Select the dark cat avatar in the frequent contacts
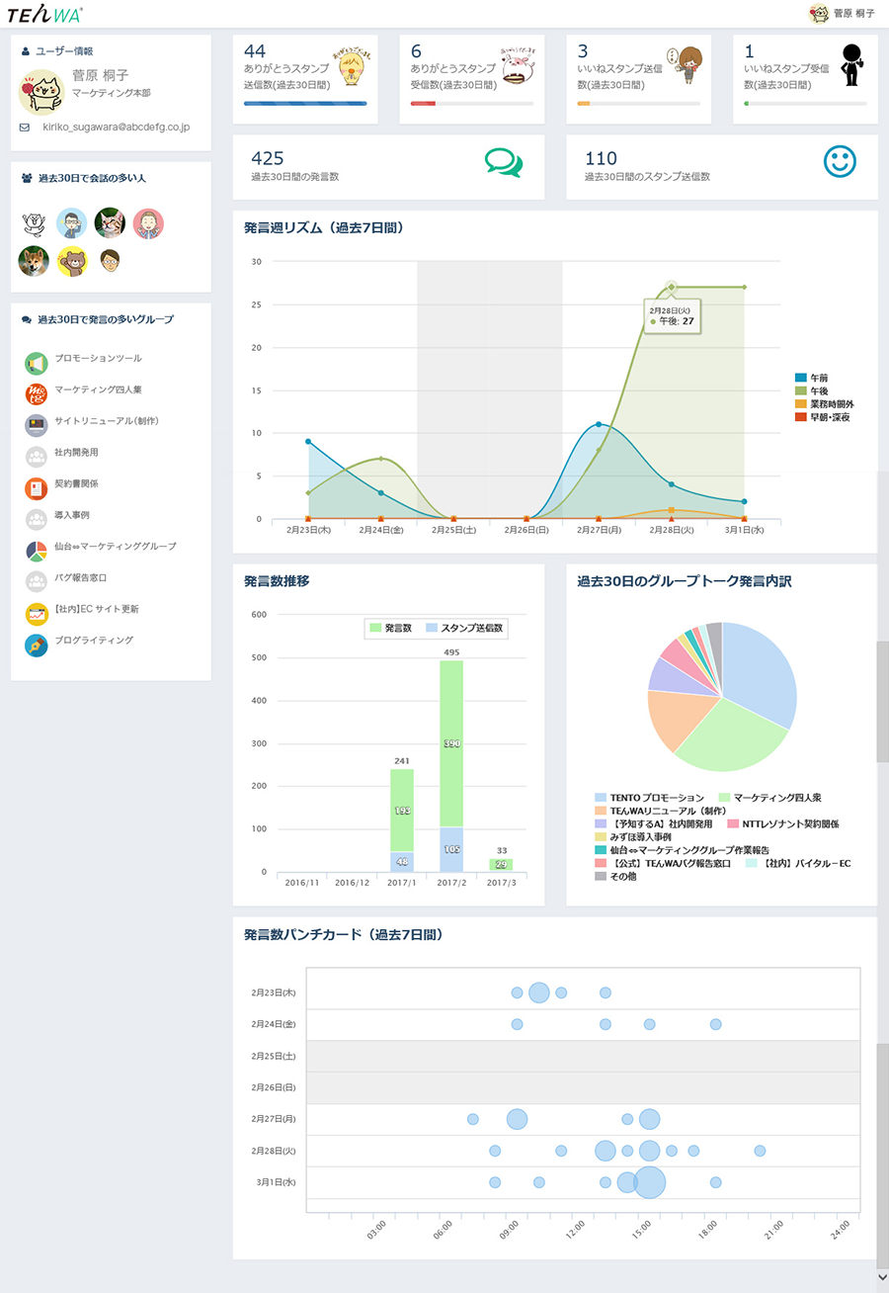The width and height of the screenshot is (889, 1293). coord(110,223)
